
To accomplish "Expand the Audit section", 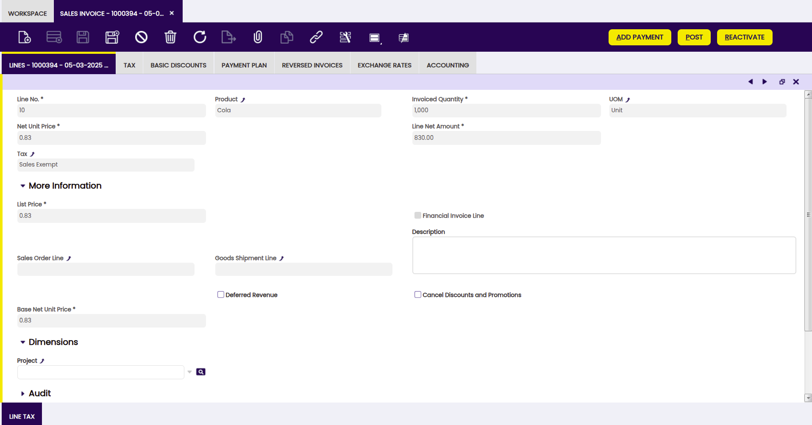I will [23, 394].
